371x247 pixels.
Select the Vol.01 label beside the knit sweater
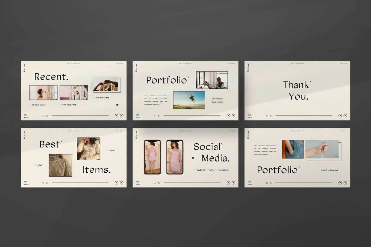(39, 165)
